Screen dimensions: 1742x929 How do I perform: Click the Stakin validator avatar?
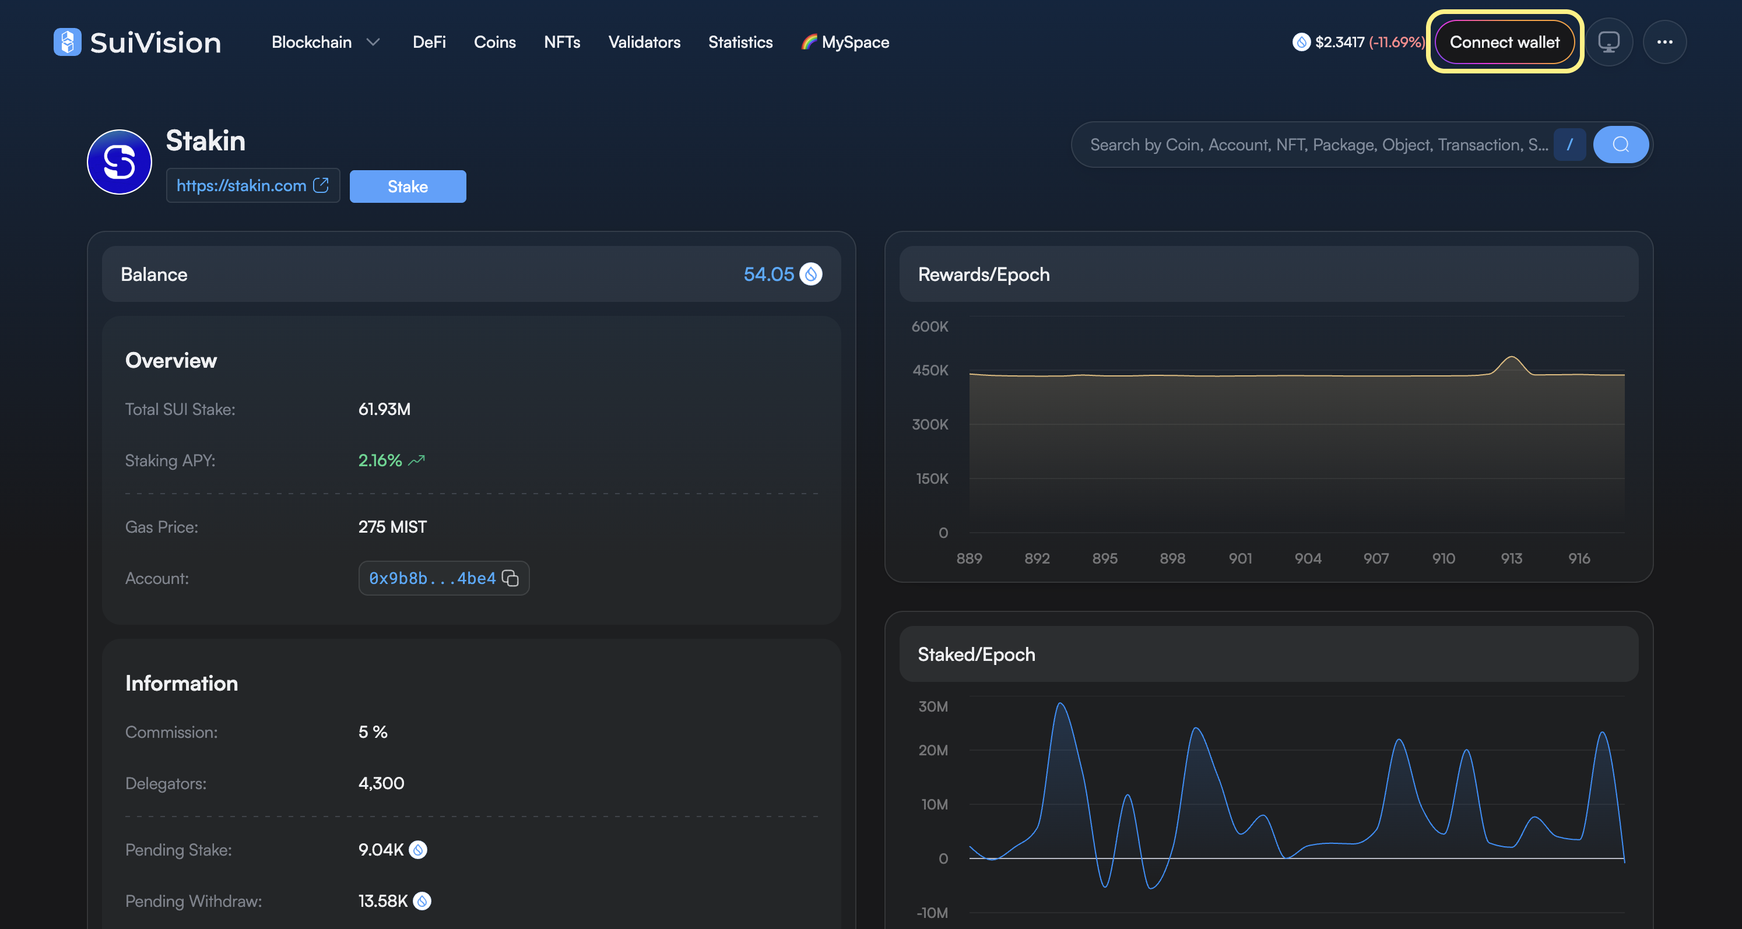pos(119,162)
